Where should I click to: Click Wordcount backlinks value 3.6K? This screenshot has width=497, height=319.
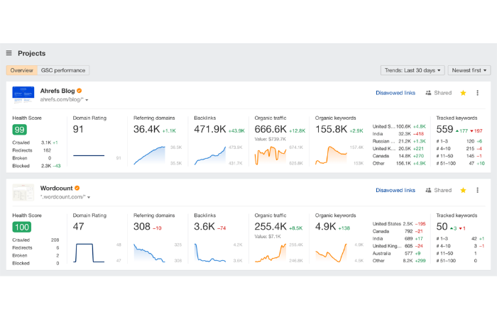[x=204, y=227]
